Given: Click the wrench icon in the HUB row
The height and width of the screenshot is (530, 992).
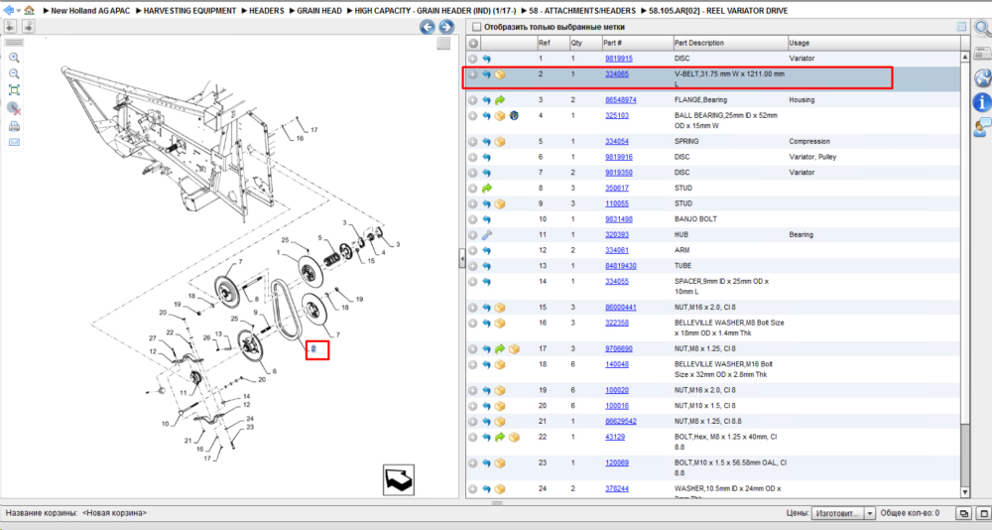Looking at the screenshot, I should (x=486, y=235).
